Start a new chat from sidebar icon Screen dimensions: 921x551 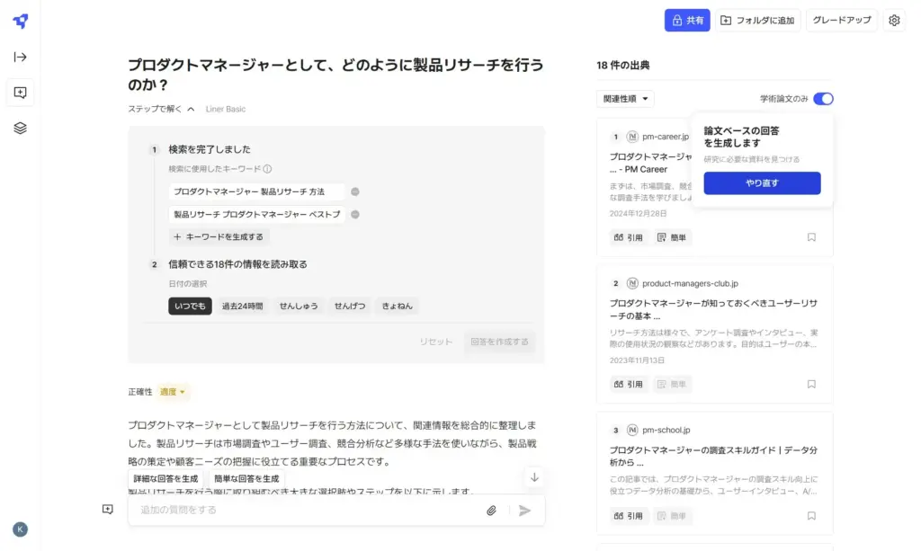coord(21,93)
